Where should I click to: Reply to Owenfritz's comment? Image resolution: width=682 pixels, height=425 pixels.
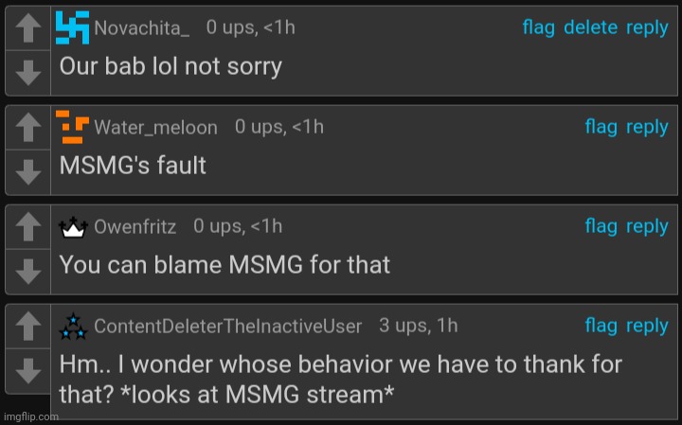point(647,226)
